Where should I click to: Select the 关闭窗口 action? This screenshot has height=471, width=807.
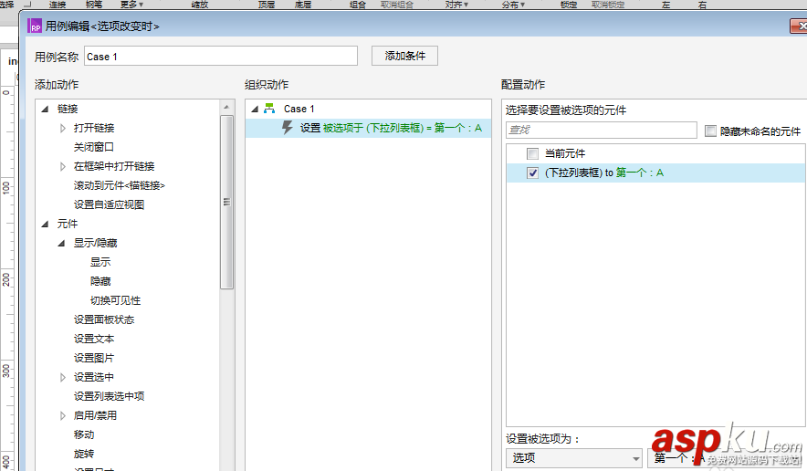point(94,147)
